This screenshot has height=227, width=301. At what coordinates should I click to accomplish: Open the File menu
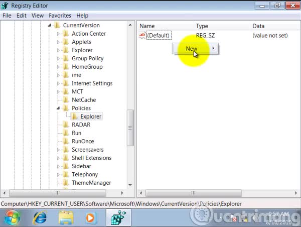tap(7, 16)
